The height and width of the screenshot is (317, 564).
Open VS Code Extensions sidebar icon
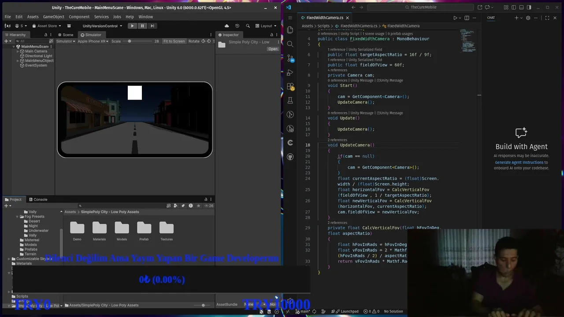pyautogui.click(x=290, y=86)
